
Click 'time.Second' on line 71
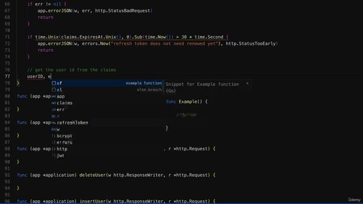click(x=209, y=37)
